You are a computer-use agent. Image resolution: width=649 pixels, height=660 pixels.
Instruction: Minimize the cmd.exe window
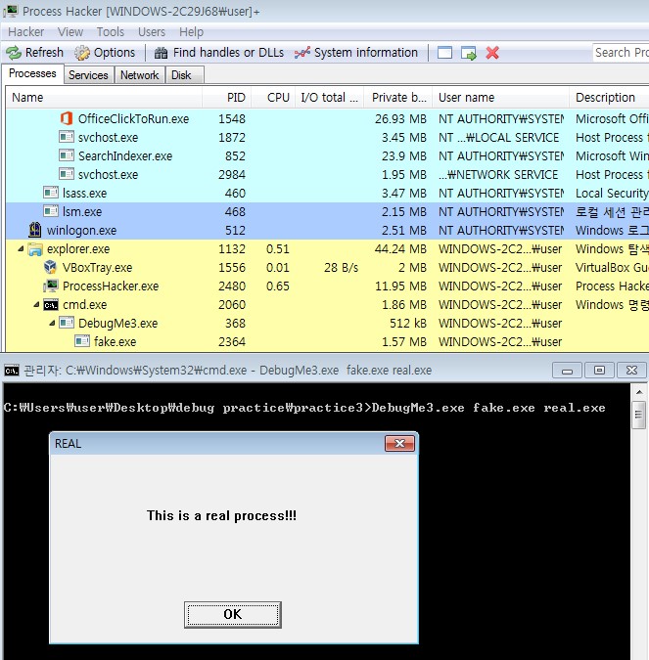tap(567, 371)
